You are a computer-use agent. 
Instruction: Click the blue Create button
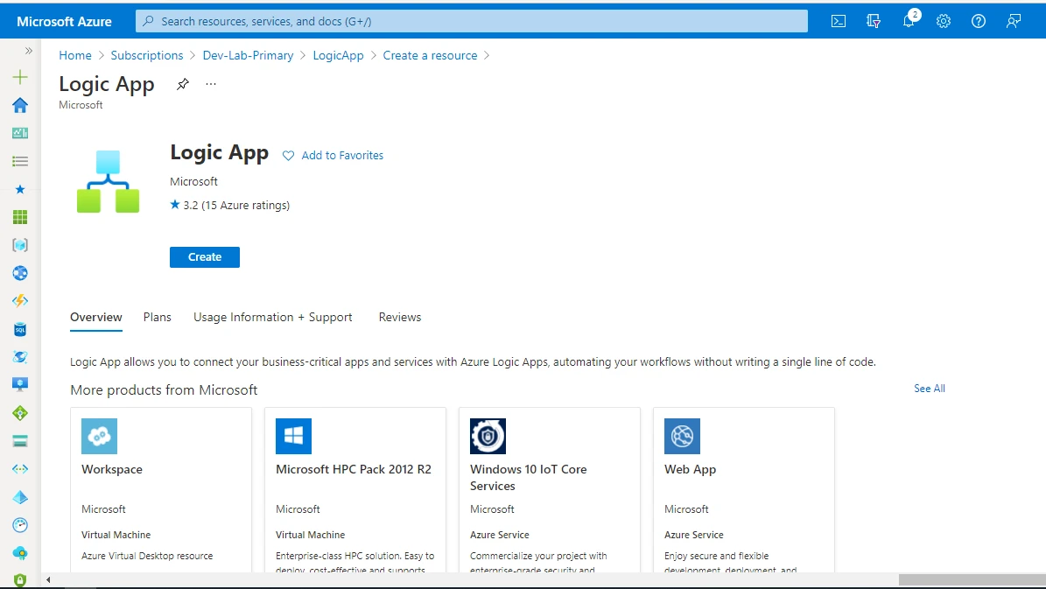coord(204,256)
